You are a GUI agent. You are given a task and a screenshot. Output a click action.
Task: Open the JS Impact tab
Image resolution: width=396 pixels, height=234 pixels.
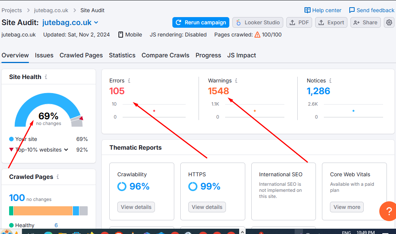coord(242,55)
